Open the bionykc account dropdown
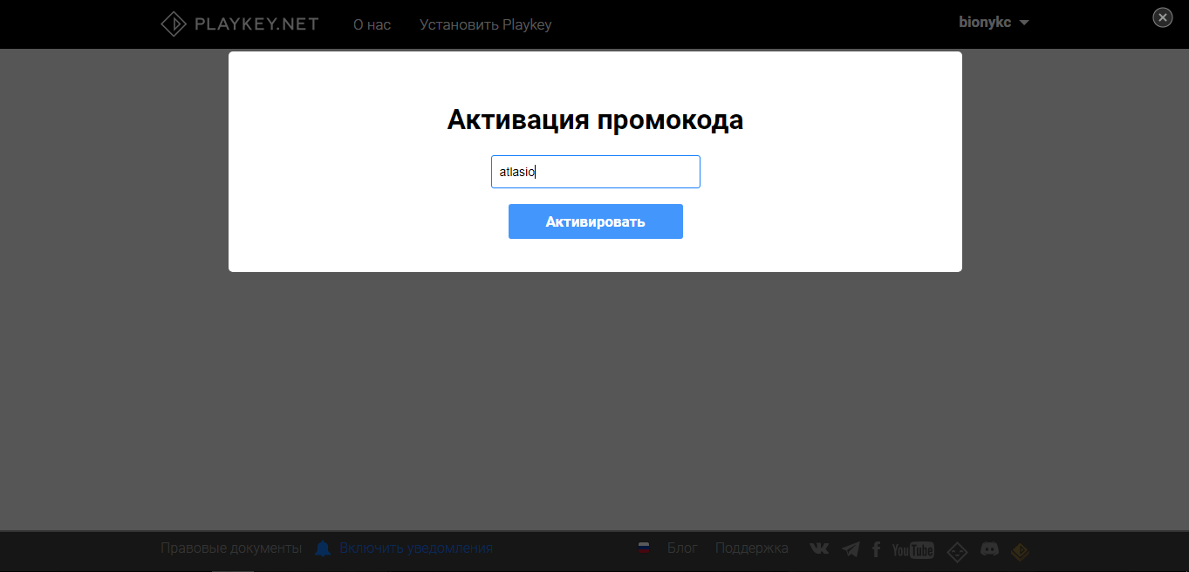This screenshot has height=572, width=1189. pos(994,23)
